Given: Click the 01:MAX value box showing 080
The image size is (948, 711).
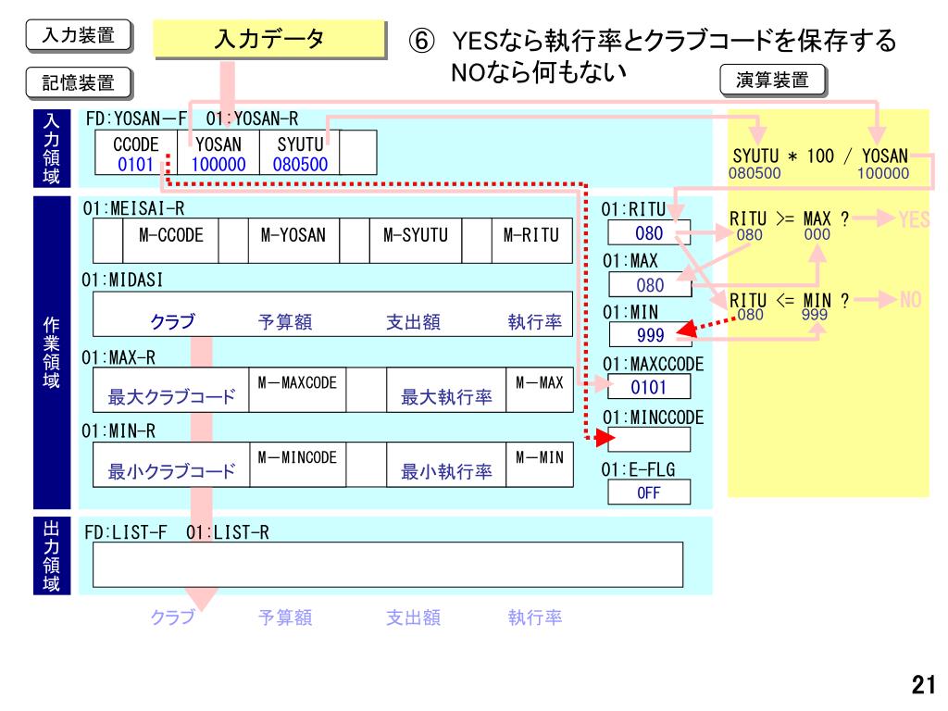Looking at the screenshot, I should tap(650, 284).
